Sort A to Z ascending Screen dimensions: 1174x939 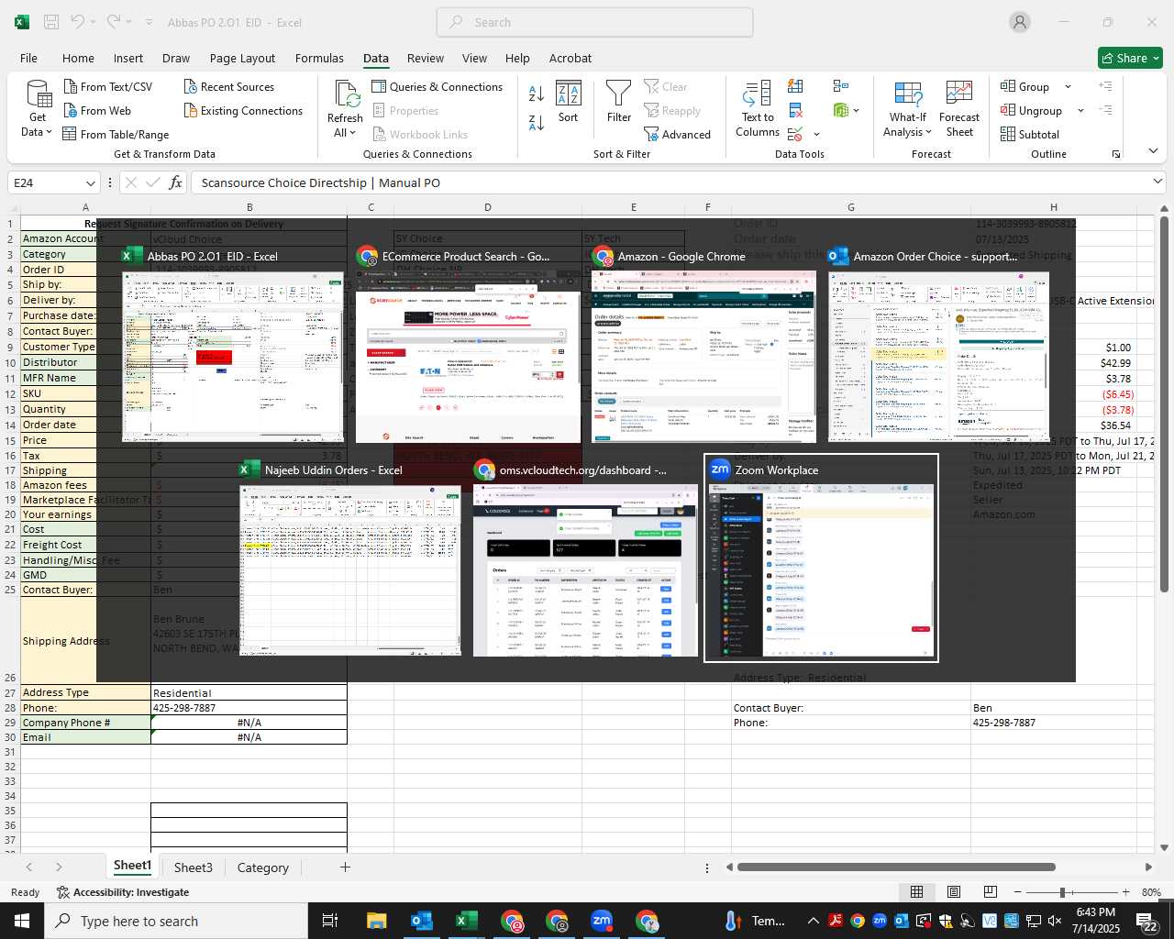tap(537, 94)
